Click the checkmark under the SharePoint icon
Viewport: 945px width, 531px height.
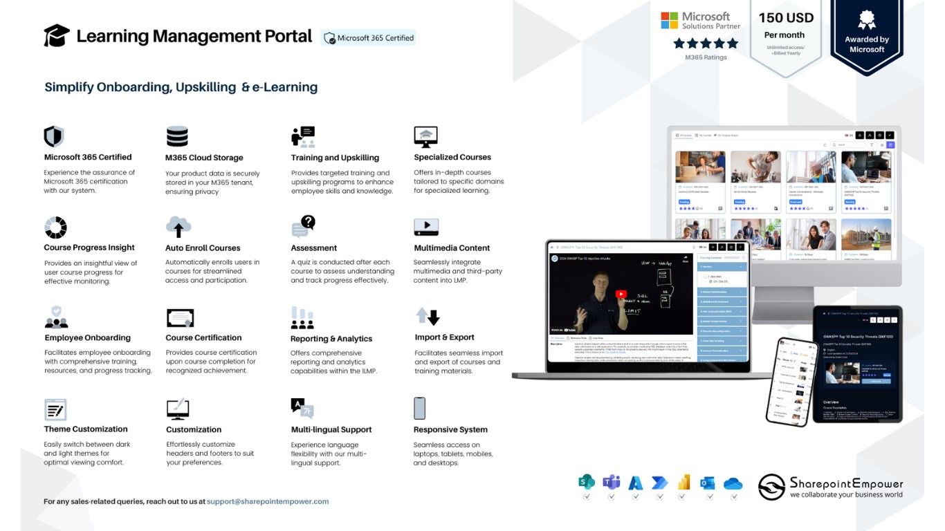click(x=587, y=496)
